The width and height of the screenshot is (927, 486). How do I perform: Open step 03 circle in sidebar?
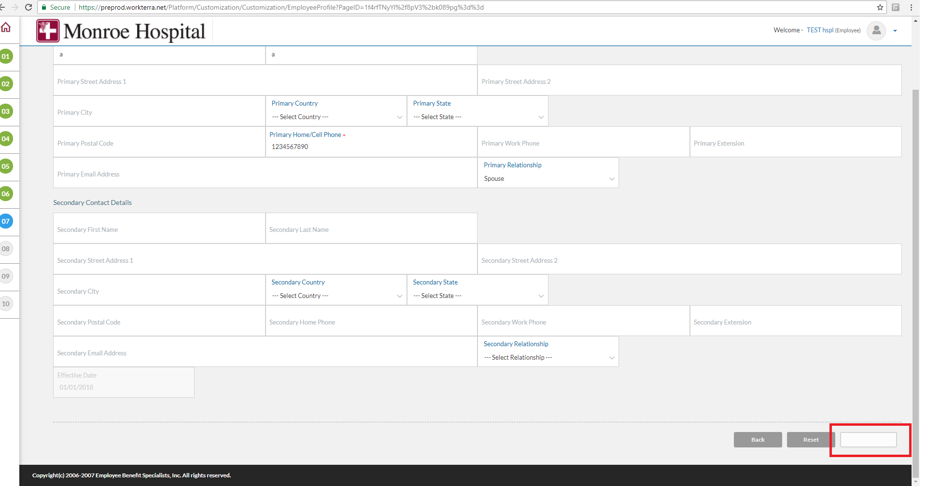(x=6, y=111)
